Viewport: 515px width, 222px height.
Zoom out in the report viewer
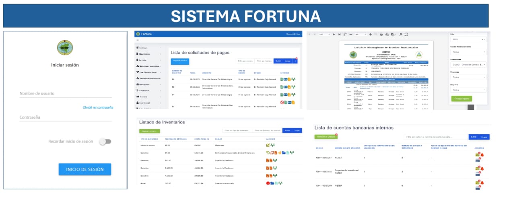351,34
